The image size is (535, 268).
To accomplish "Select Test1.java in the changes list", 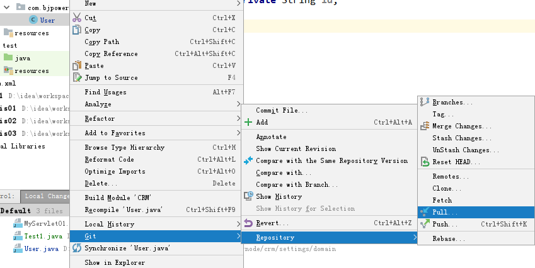I will tap(43, 236).
